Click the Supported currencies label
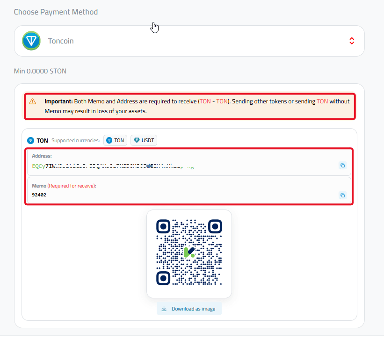The height and width of the screenshot is (340, 384). (x=76, y=140)
